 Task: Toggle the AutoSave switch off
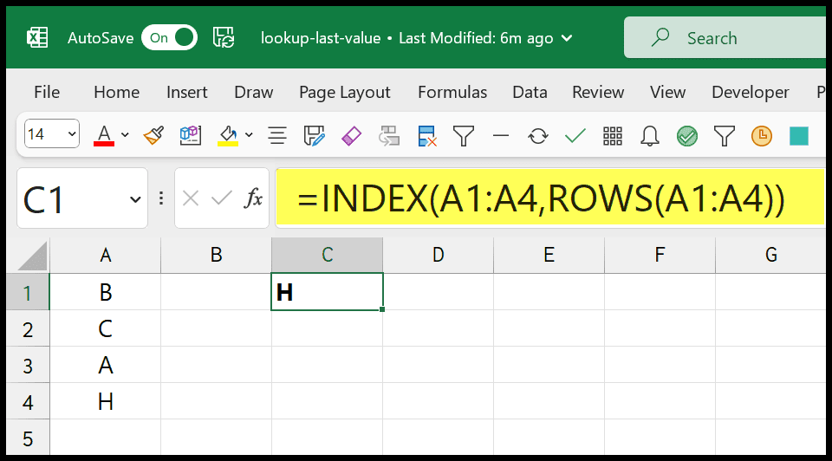click(x=169, y=37)
